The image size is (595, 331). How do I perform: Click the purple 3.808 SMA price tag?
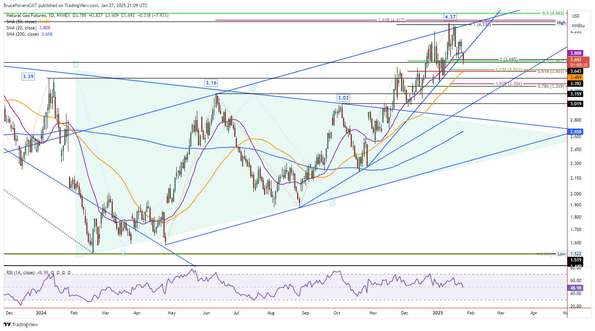576,53
